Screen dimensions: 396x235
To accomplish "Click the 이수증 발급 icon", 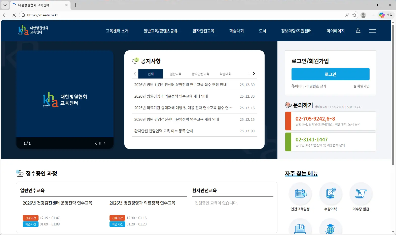I will pos(361,193).
